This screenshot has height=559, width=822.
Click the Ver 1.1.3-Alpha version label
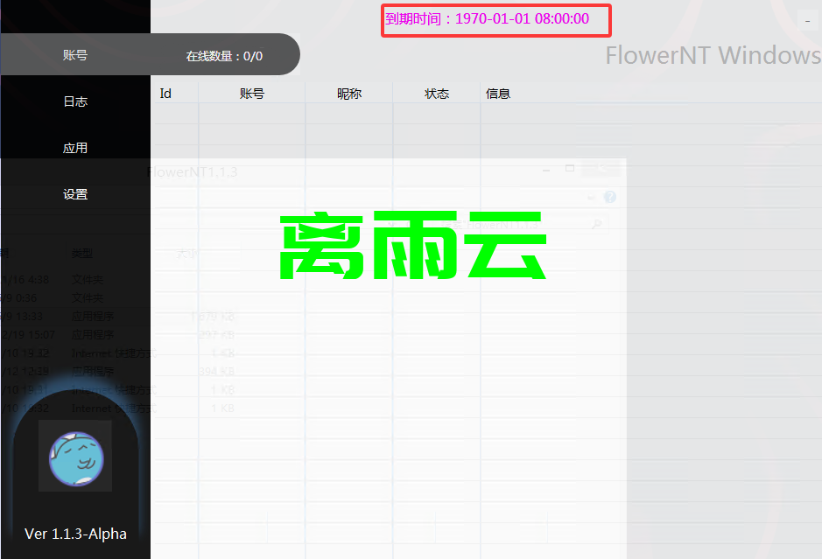click(75, 534)
